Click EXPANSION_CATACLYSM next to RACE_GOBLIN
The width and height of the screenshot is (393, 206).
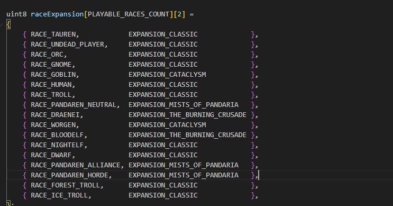pyautogui.click(x=167, y=75)
